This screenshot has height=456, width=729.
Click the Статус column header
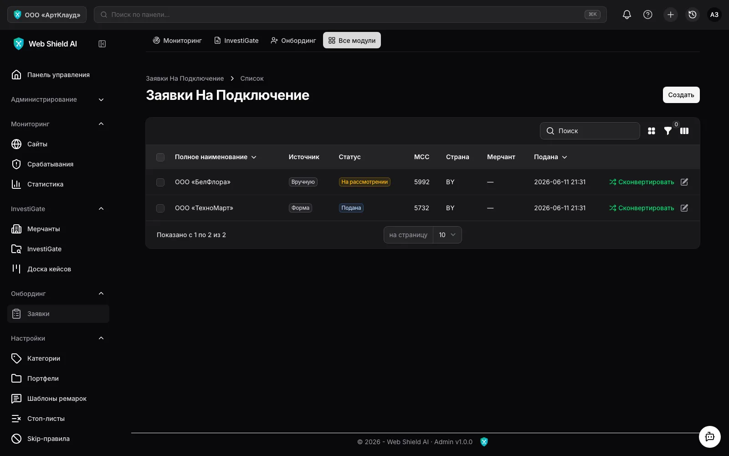(x=349, y=157)
